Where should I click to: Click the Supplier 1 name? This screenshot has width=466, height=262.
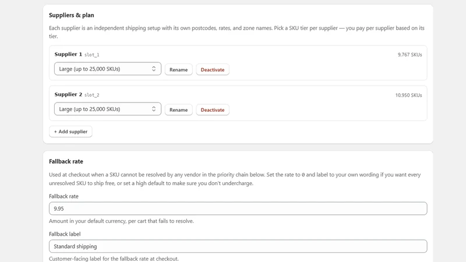68,54
